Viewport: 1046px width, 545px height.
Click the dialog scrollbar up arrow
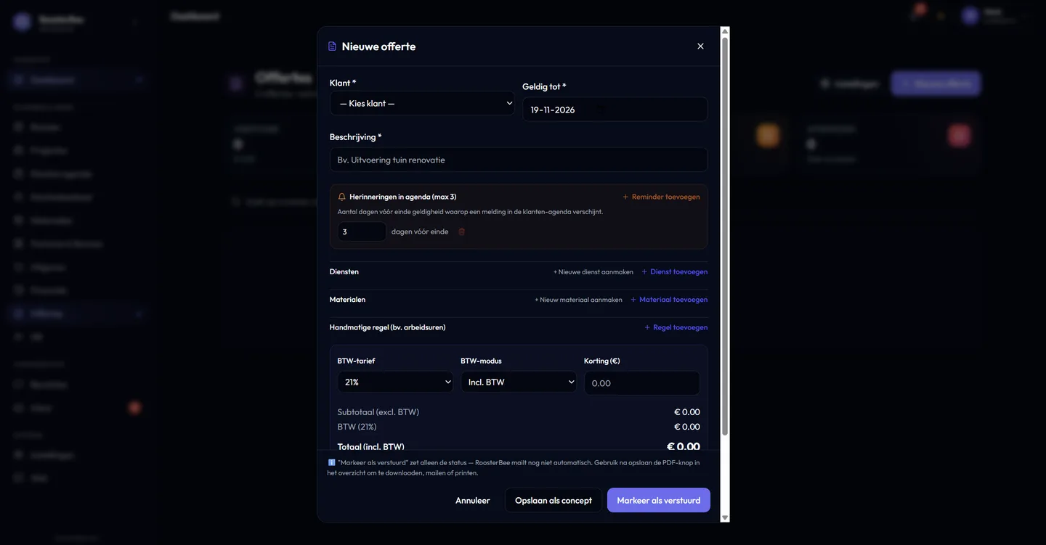tap(724, 31)
